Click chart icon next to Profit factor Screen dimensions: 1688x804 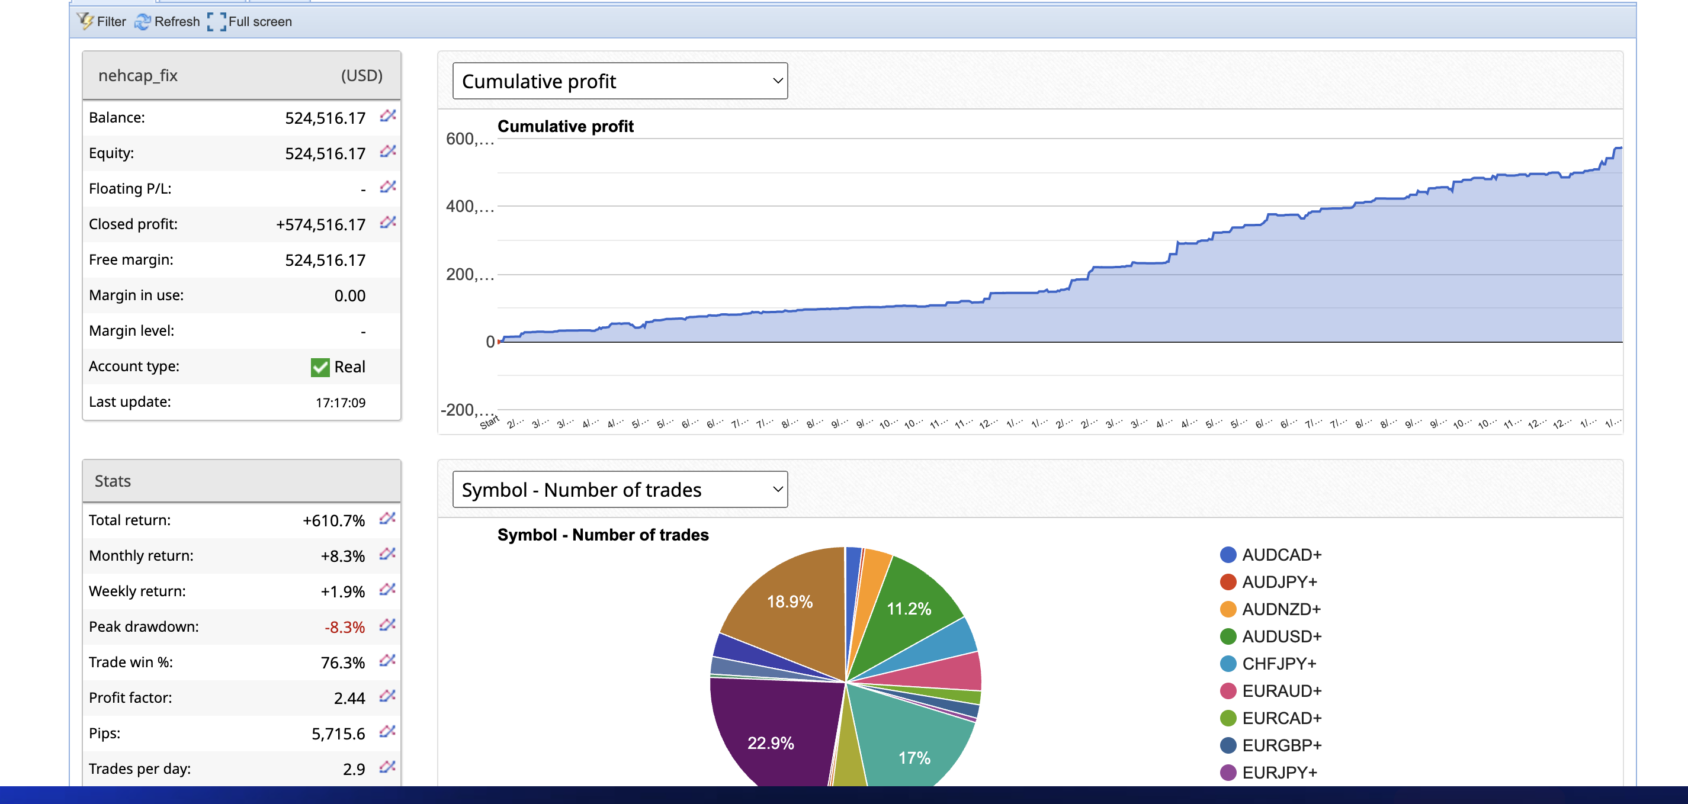tap(387, 695)
